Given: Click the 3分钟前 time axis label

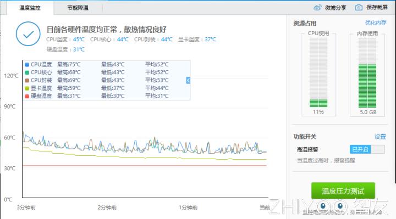Looking at the screenshot, I should point(26,207).
